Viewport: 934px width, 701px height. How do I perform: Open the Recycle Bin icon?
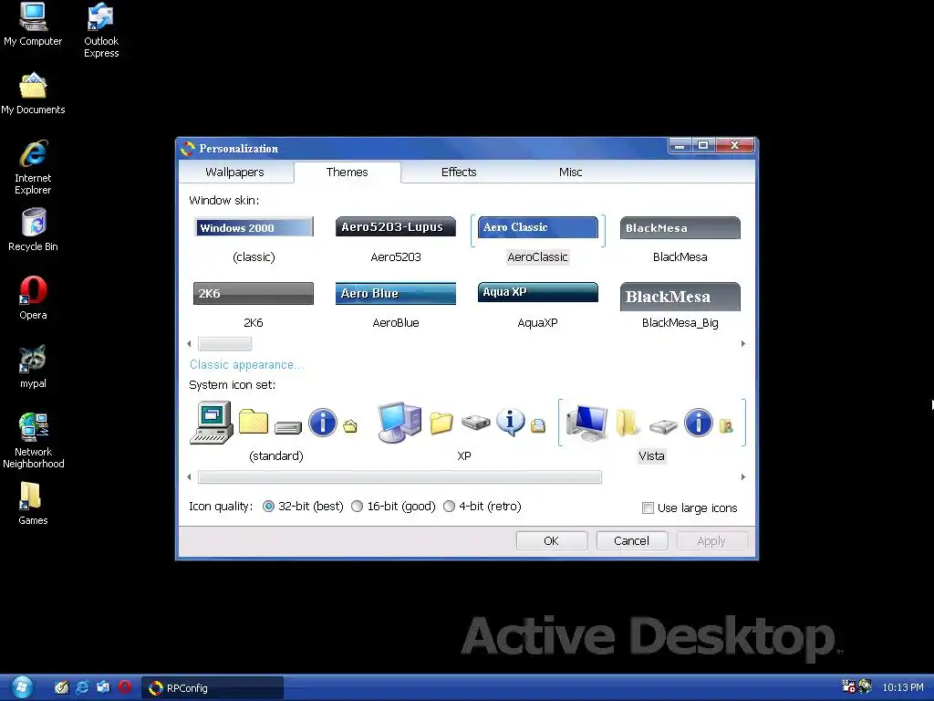pyautogui.click(x=34, y=229)
